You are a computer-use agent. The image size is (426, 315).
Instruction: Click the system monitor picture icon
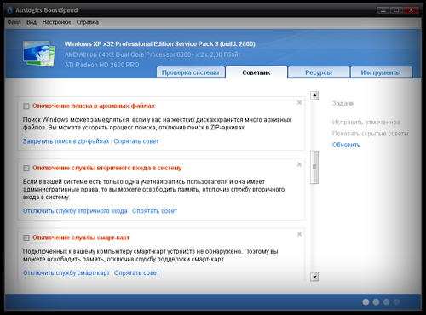coord(39,54)
